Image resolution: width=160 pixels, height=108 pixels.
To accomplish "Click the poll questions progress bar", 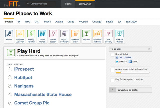I will point(133,73).
